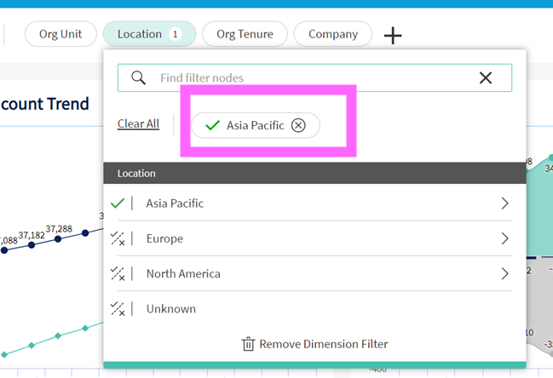The height and width of the screenshot is (378, 553).
Task: Toggle Unknown include/exclude filter
Action: pos(118,309)
